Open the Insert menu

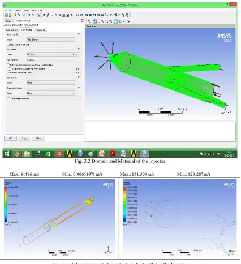tap(27, 10)
